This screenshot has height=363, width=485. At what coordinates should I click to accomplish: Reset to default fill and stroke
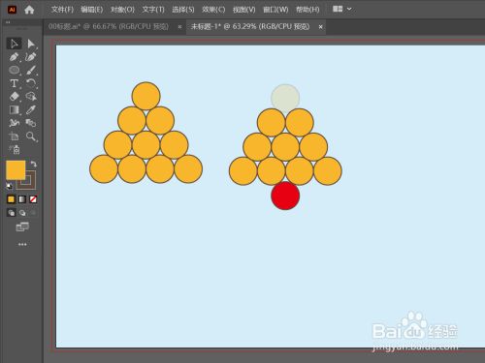click(x=9, y=186)
